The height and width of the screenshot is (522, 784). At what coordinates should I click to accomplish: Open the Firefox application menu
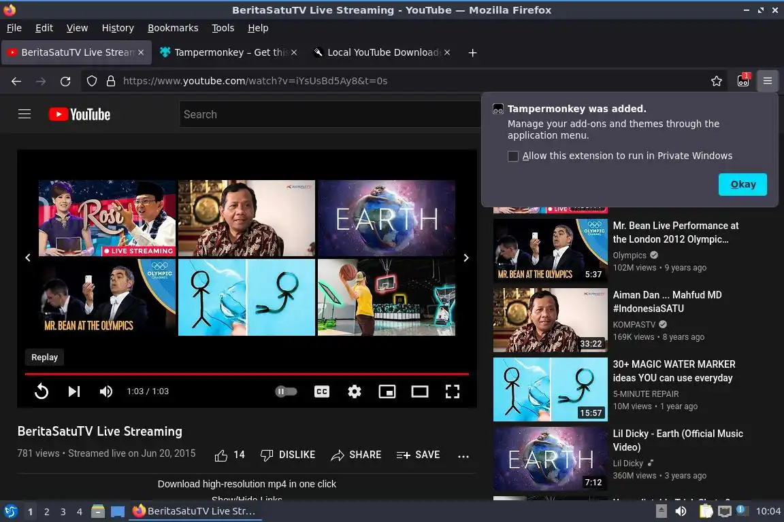point(768,81)
